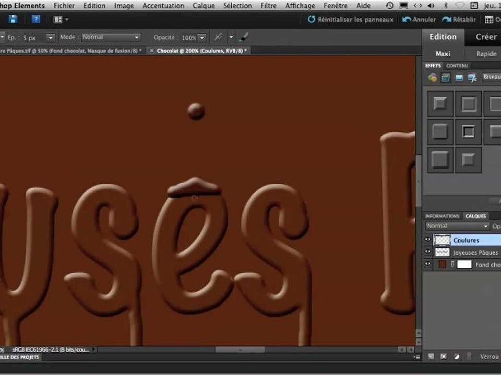Click the Joyeuses Pâques layer thumbnail
Screen dimensions: 501x375
coord(442,252)
